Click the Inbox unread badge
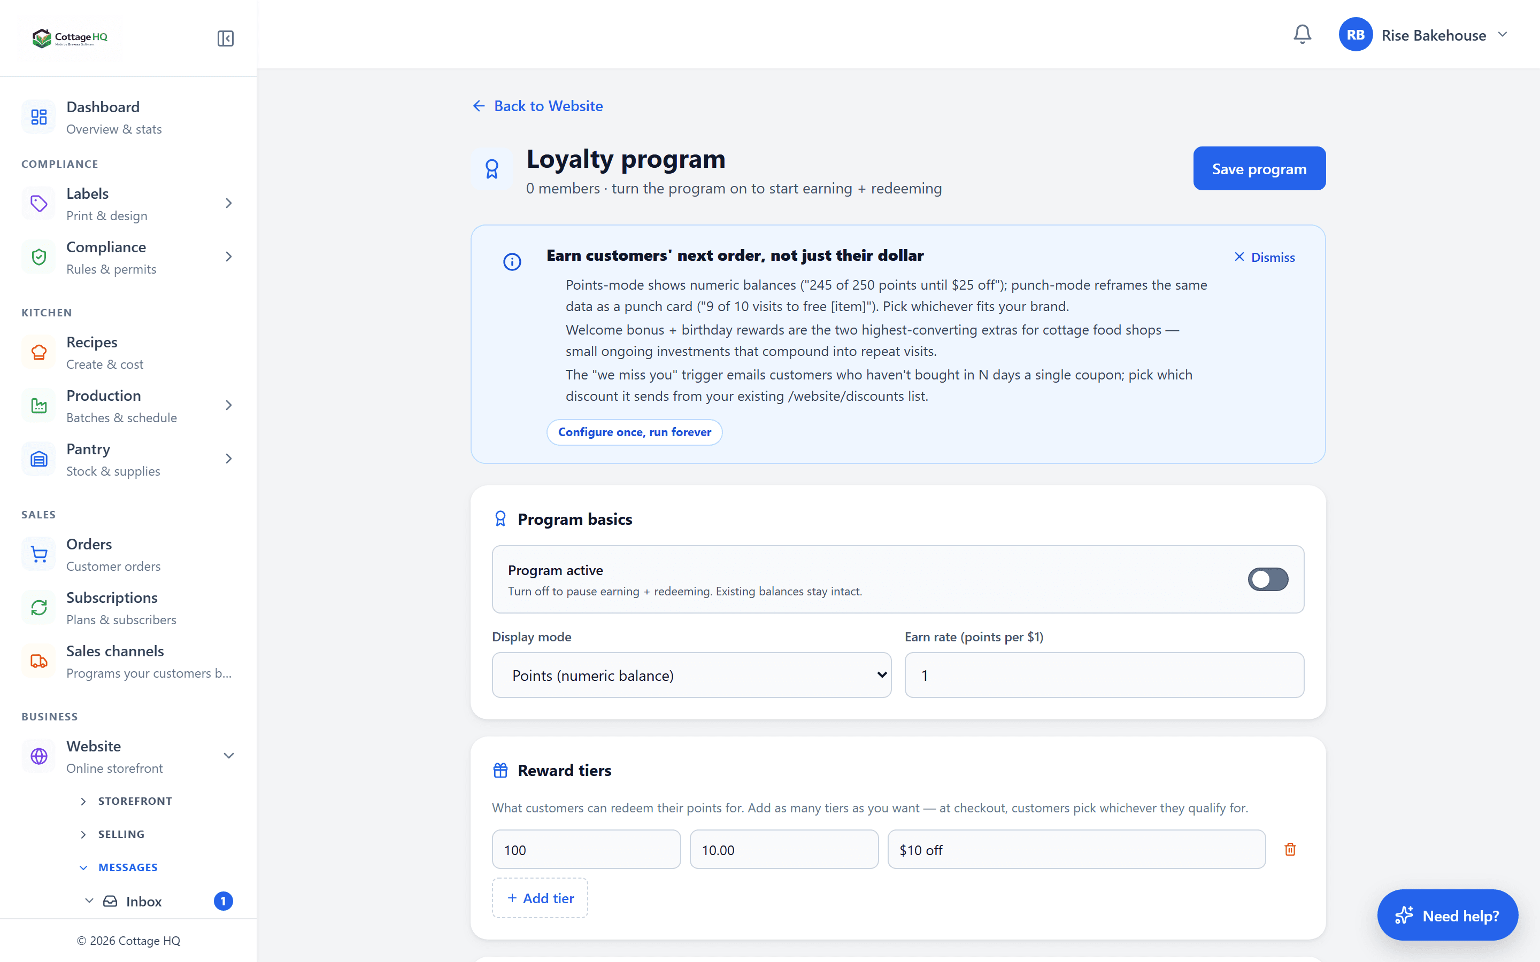The image size is (1540, 962). 224,901
